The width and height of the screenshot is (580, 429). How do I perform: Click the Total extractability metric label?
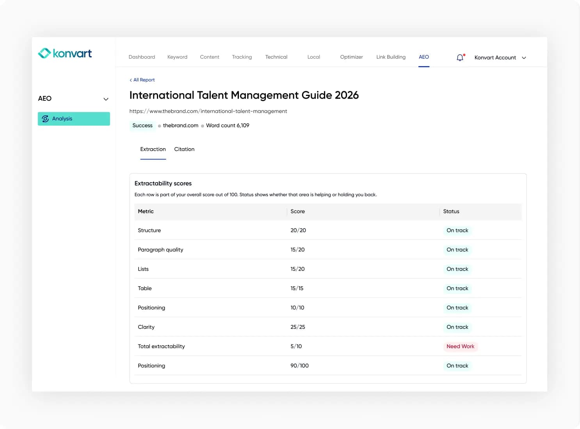point(161,346)
